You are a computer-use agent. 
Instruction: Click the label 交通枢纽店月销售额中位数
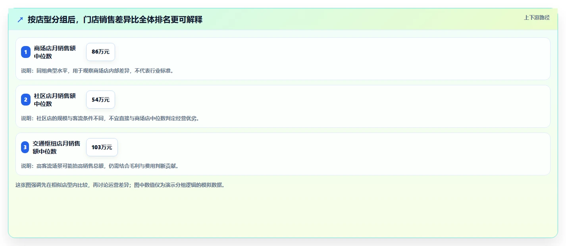[56, 147]
